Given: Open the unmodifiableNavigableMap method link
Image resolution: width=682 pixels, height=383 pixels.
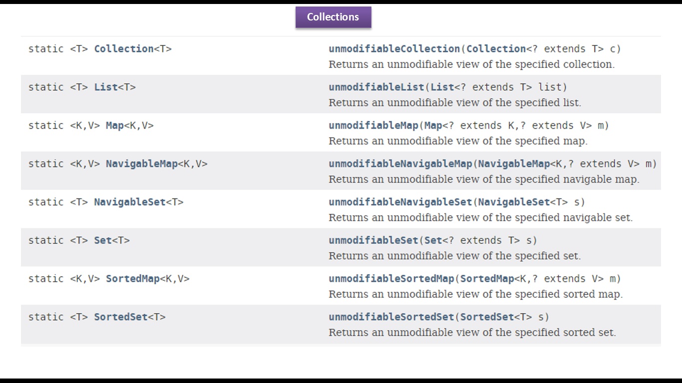Looking at the screenshot, I should coord(400,164).
